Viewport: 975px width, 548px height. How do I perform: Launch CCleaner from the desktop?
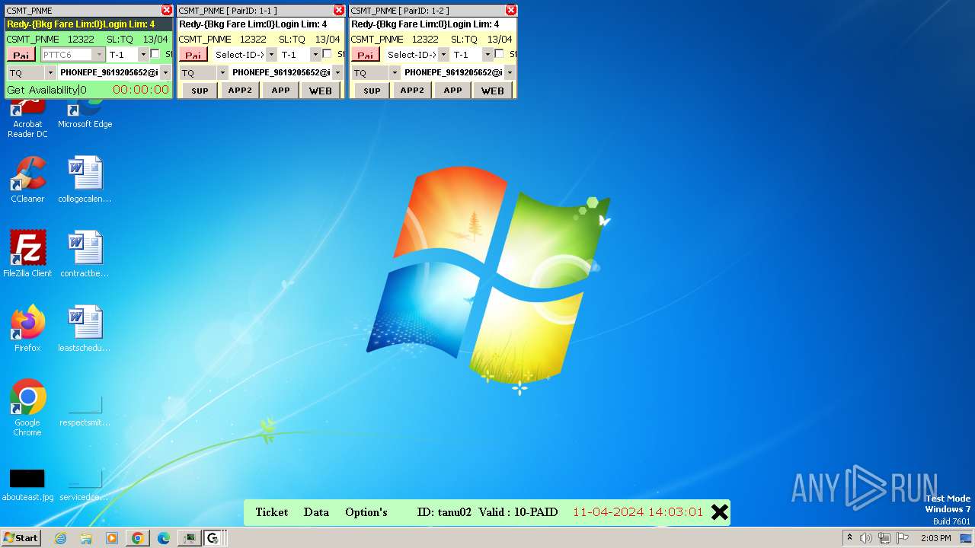click(x=27, y=180)
